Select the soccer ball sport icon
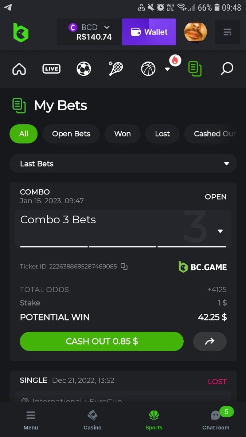Image resolution: width=246 pixels, height=437 pixels. (84, 68)
